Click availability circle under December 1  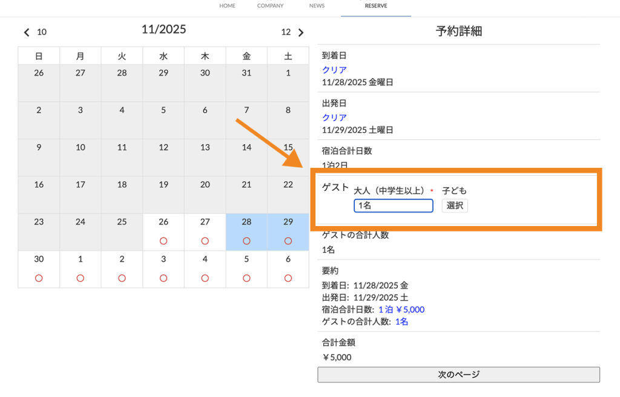point(81,278)
